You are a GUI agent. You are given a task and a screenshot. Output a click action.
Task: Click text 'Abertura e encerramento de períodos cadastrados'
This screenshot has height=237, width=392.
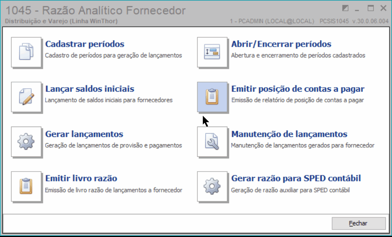[x=298, y=56]
